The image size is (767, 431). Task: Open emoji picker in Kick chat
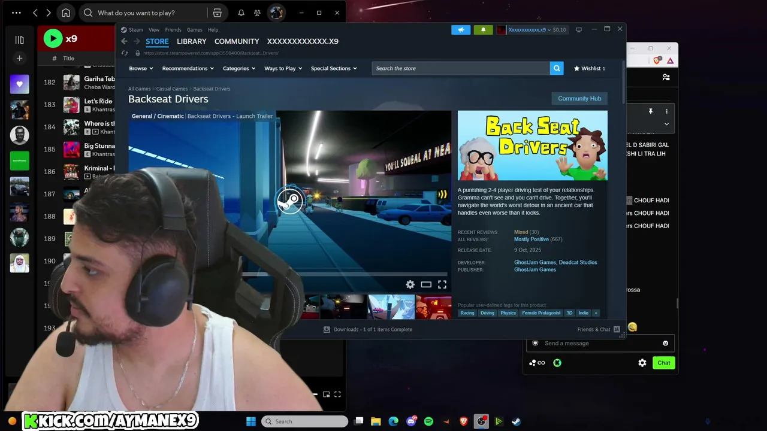click(665, 343)
